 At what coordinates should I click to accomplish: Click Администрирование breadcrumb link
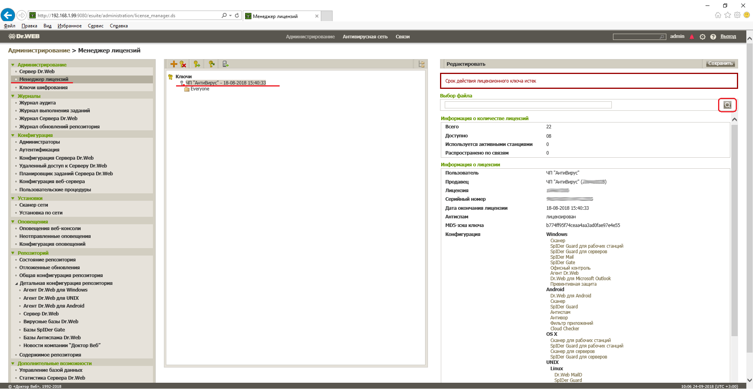39,50
